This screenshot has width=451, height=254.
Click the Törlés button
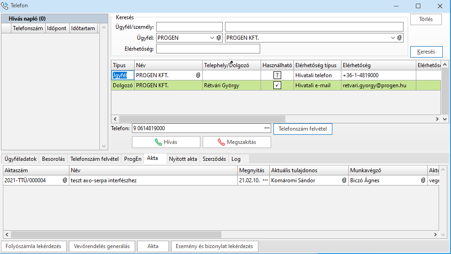click(426, 19)
